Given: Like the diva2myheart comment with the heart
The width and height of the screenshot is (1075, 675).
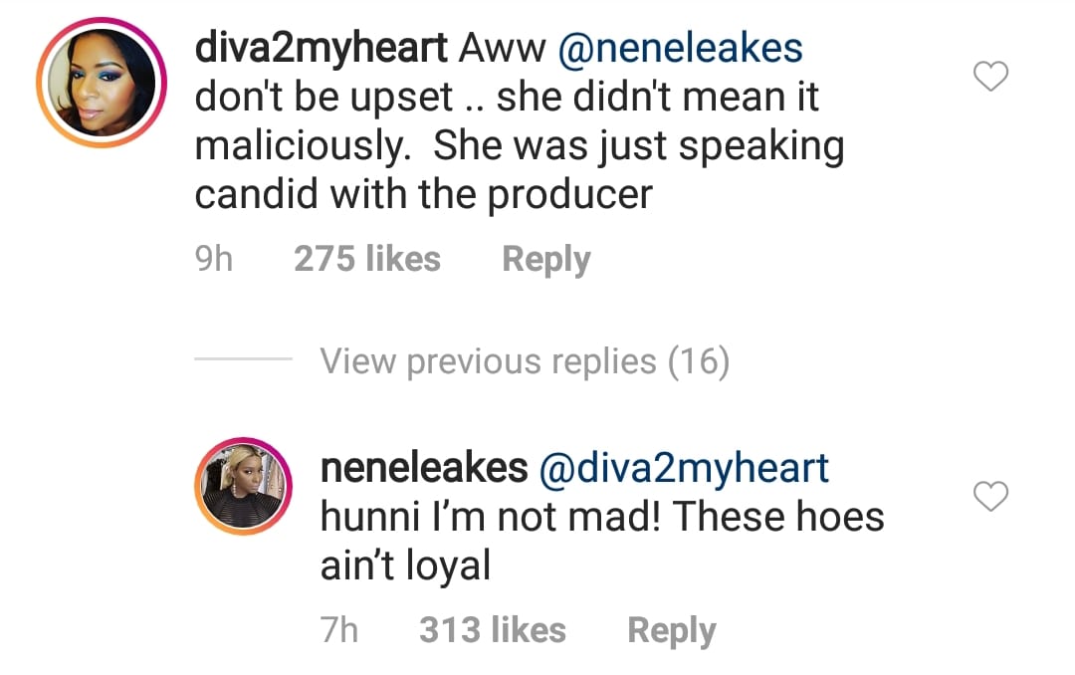Looking at the screenshot, I should pos(990,75).
